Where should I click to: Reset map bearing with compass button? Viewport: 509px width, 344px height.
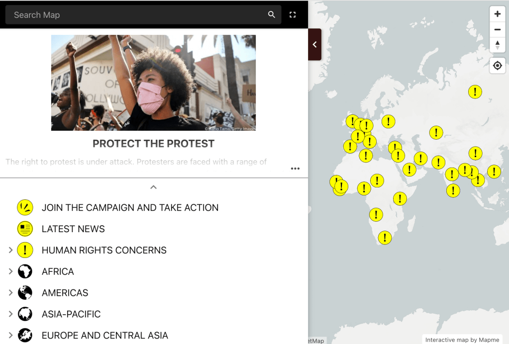pyautogui.click(x=497, y=45)
